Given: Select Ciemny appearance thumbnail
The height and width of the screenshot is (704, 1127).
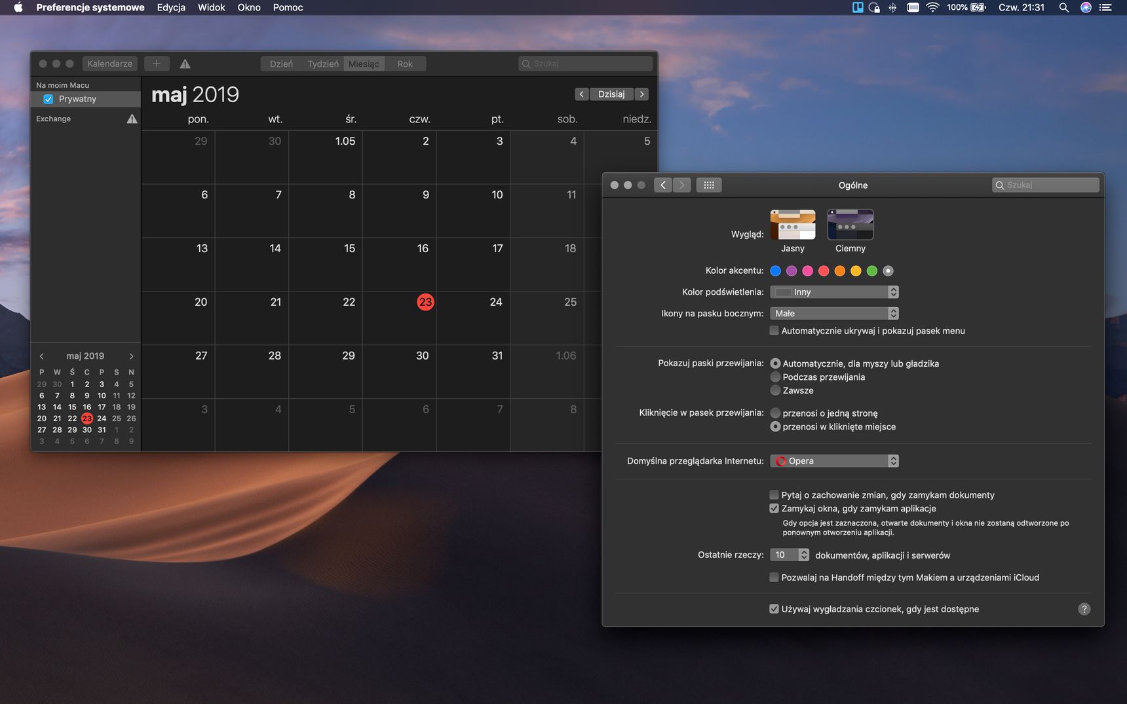Looking at the screenshot, I should [x=850, y=225].
